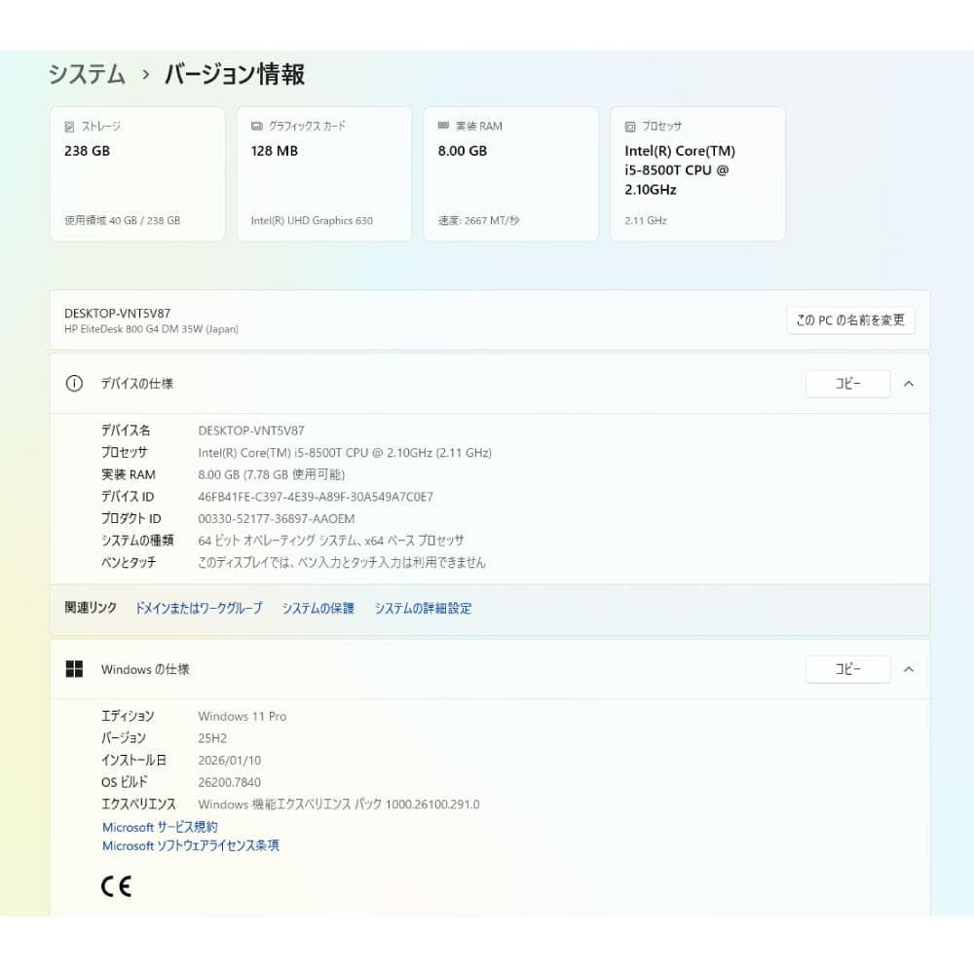Image resolution: width=974 pixels, height=974 pixels.
Task: Collapse the device specifications section chevron
Action: pos(908,384)
